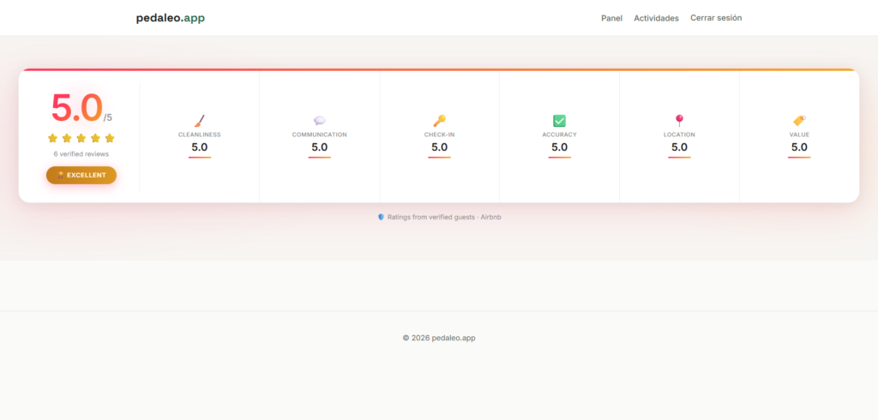878x420 pixels.
Task: Click the large 5.0 overall score
Action: tap(77, 107)
